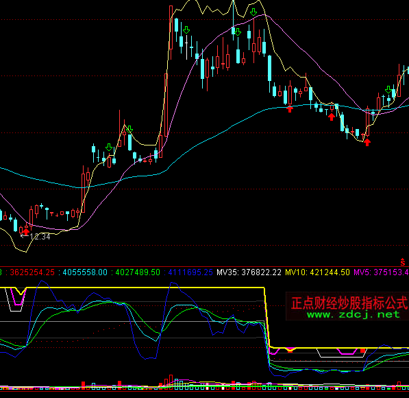Click the tall hollow red candle at the price spike
The width and height of the screenshot is (409, 398).
click(x=171, y=27)
